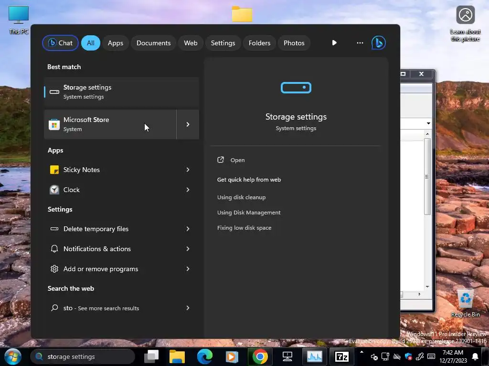The image size is (489, 366).
Task: Expand Add or remove programs chevron
Action: pos(188,269)
